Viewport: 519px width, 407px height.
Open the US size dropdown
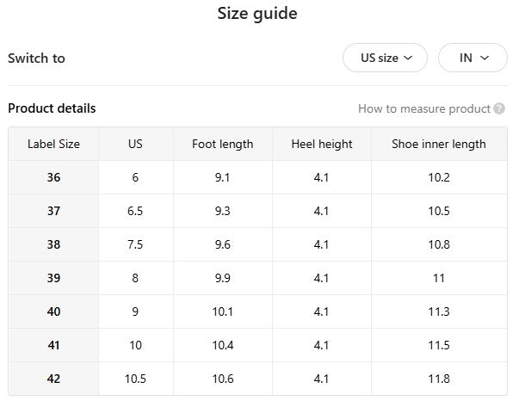[385, 59]
